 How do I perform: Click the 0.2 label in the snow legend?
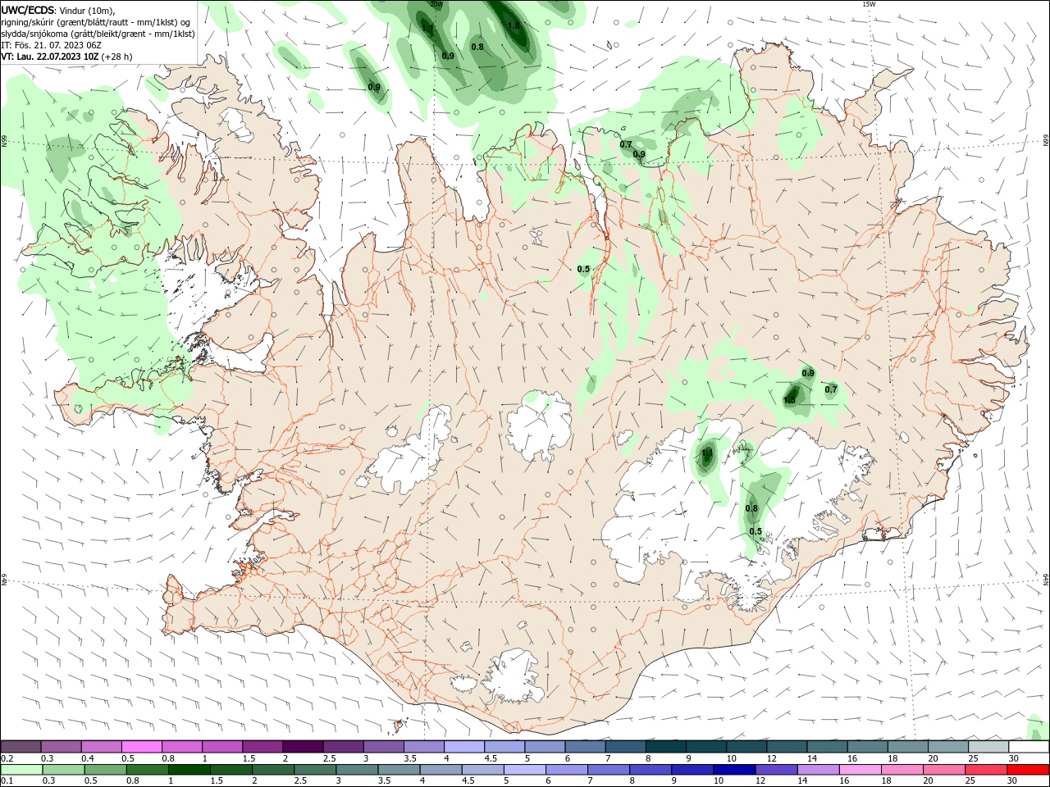click(8, 758)
